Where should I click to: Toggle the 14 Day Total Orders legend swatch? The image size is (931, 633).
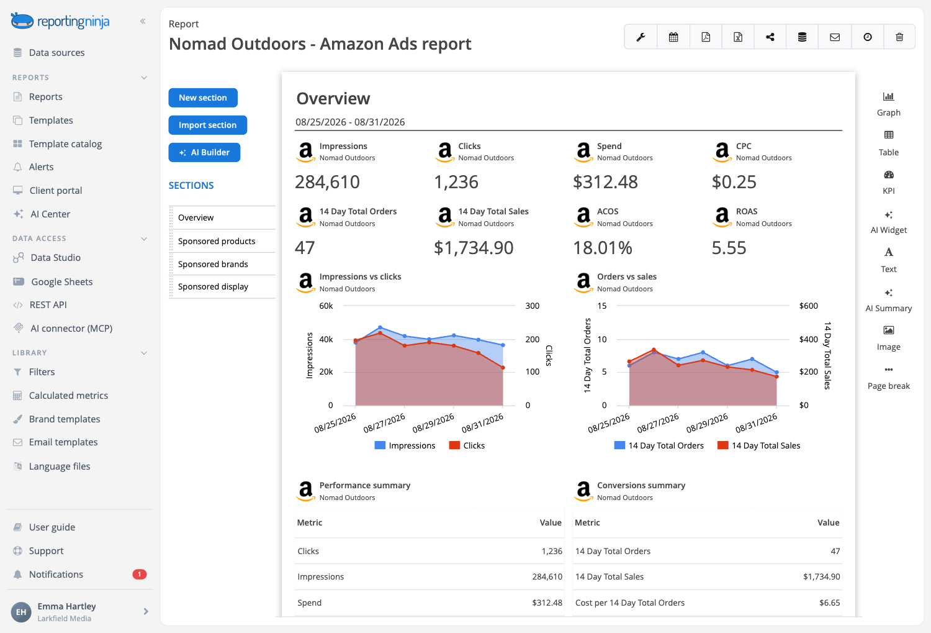(x=619, y=445)
